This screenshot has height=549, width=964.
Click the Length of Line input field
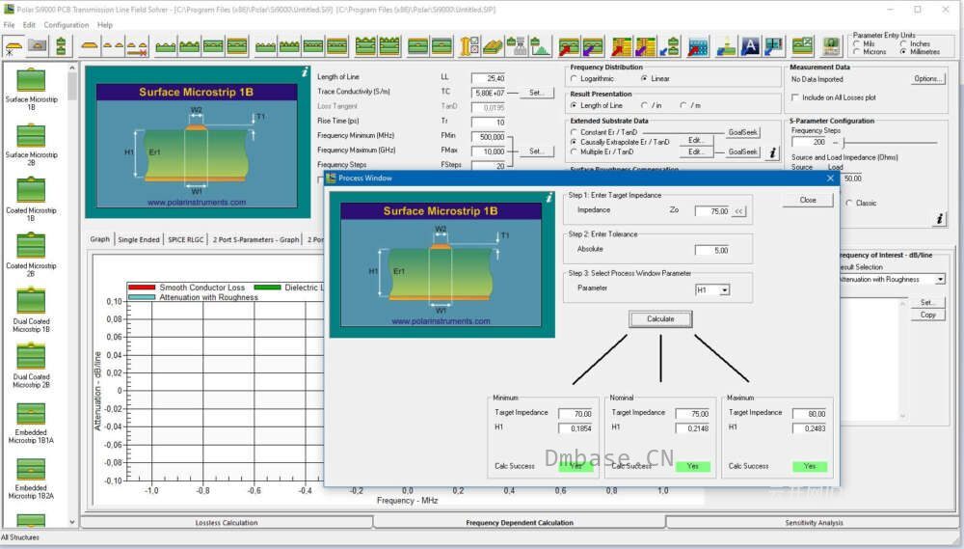click(x=488, y=78)
